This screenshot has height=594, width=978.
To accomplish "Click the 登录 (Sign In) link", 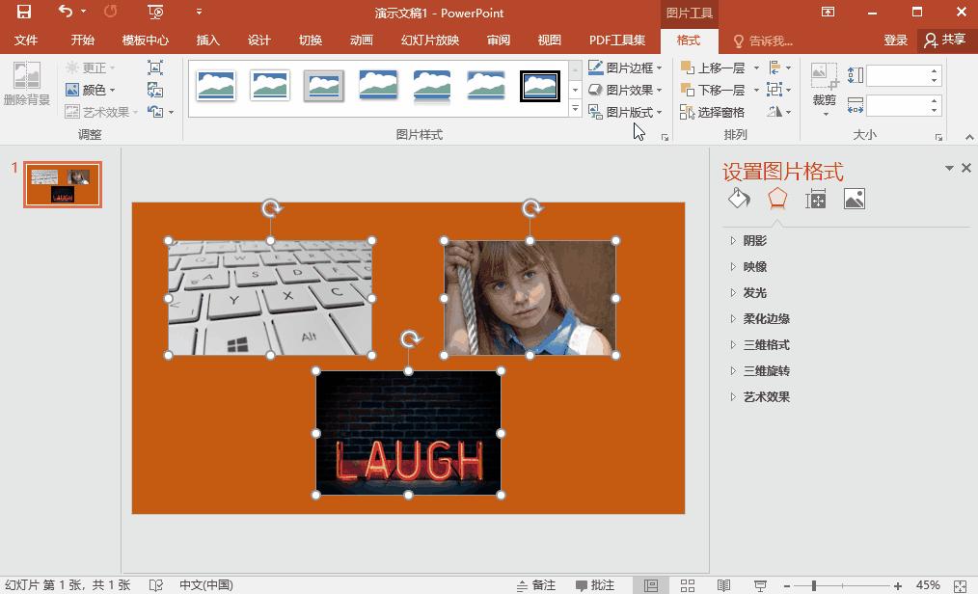I will pyautogui.click(x=894, y=40).
